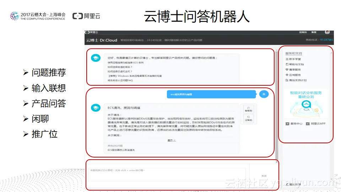Open 尊享服务 in the sidebar

(295, 70)
